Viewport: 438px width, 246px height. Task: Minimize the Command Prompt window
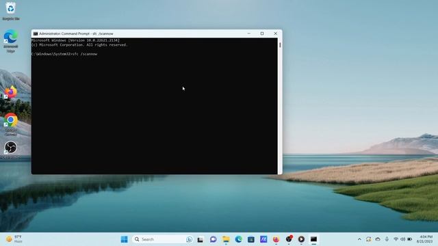click(249, 33)
